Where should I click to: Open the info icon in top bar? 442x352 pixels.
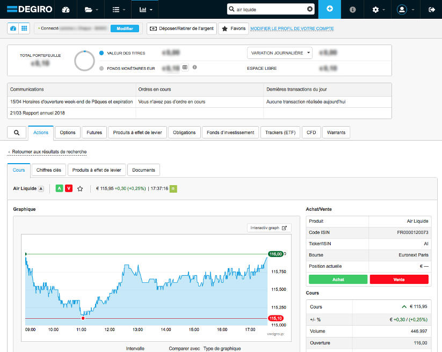tap(352, 10)
